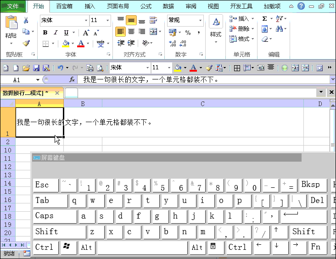Click the cell borders icon
The image size is (336, 259).
(45, 44)
